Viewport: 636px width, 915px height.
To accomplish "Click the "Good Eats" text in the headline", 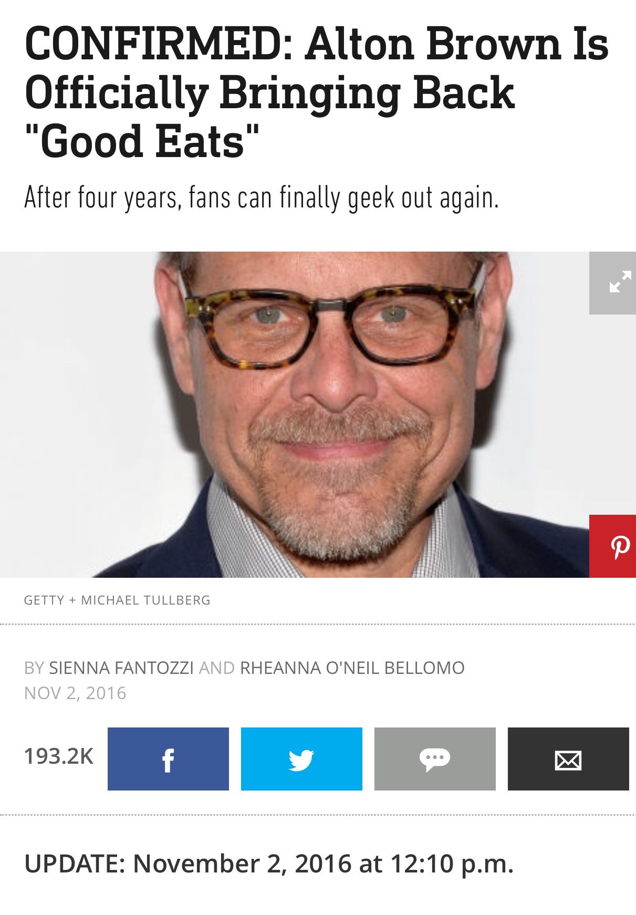I will point(142,142).
